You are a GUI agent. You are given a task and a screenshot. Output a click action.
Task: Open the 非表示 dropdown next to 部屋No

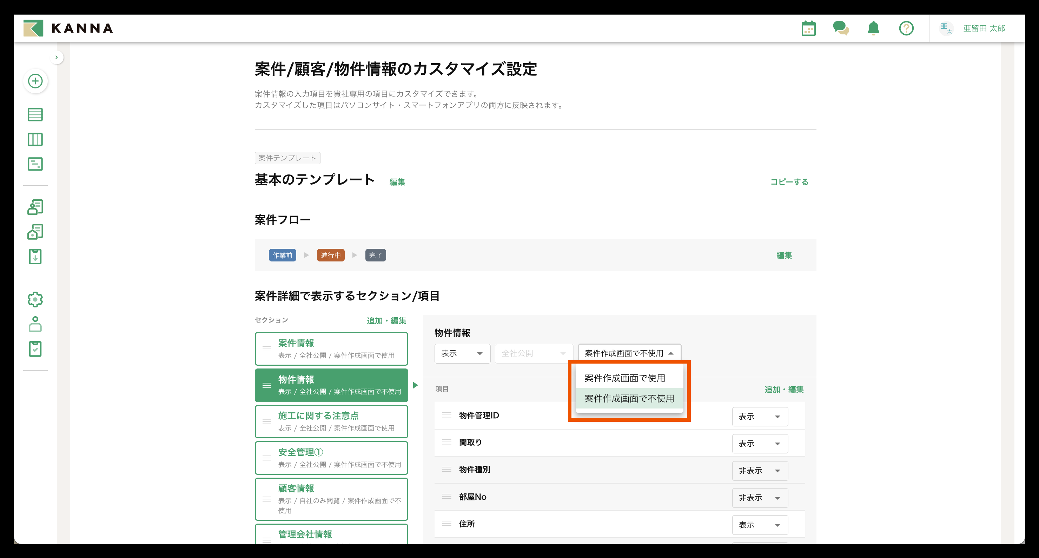pyautogui.click(x=760, y=498)
